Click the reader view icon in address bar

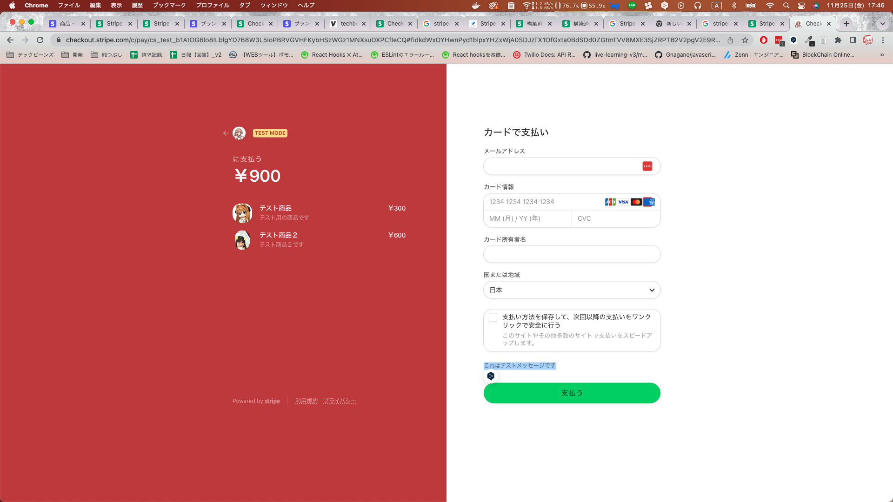(853, 40)
